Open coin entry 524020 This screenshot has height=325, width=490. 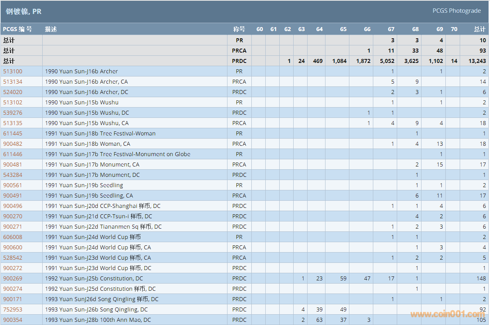(x=13, y=92)
